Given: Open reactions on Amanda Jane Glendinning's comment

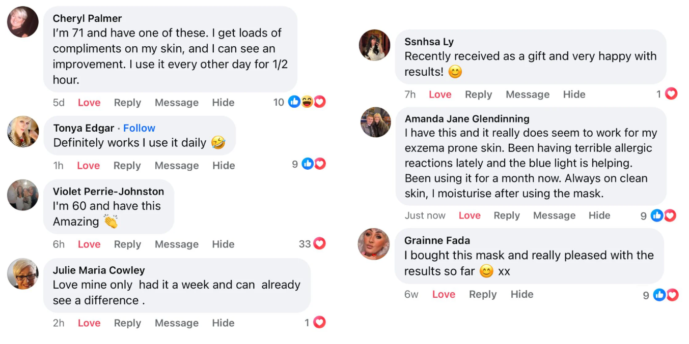Looking at the screenshot, I should tap(663, 216).
